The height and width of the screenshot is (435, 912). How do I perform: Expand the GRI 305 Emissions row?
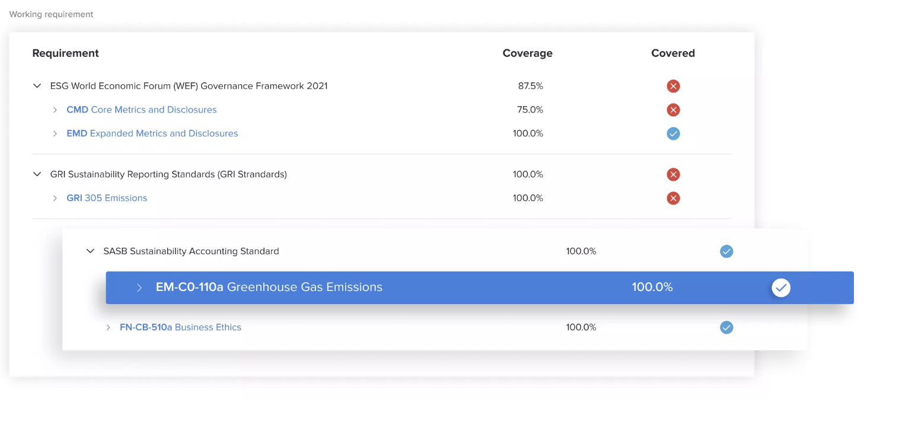55,198
